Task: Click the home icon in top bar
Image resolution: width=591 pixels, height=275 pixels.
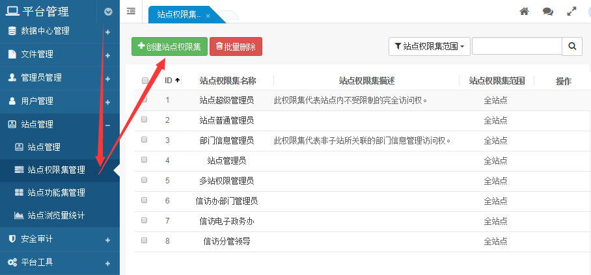Action: [x=524, y=12]
